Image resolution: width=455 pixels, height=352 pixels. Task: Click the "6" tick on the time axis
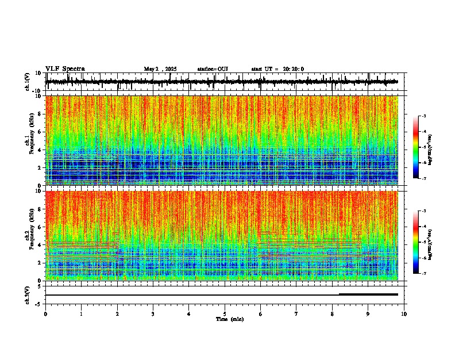pyautogui.click(x=261, y=314)
